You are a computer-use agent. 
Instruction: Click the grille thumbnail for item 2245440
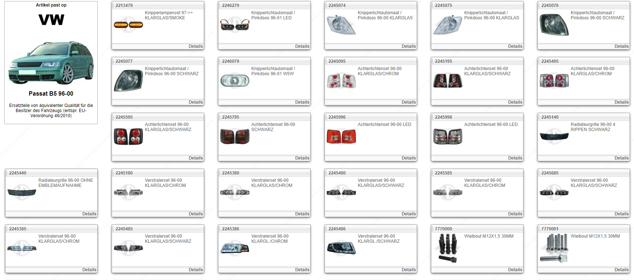coord(22,192)
